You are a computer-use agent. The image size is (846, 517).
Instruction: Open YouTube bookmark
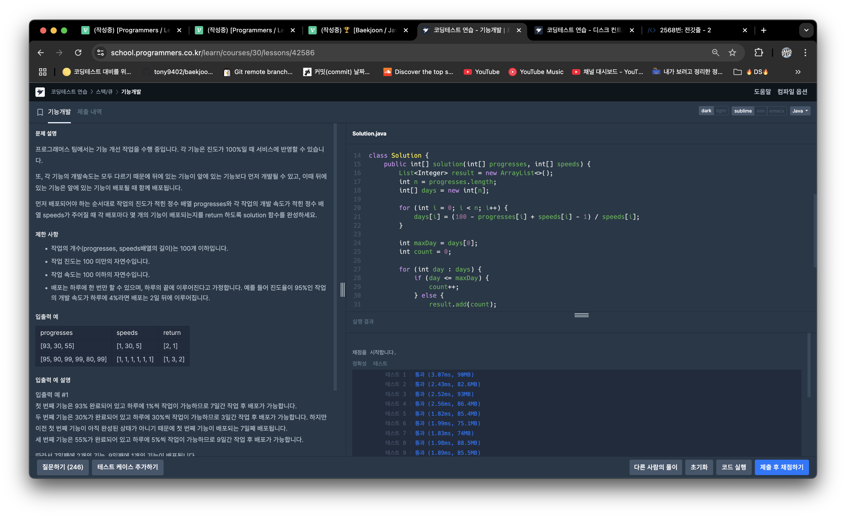[x=481, y=72]
